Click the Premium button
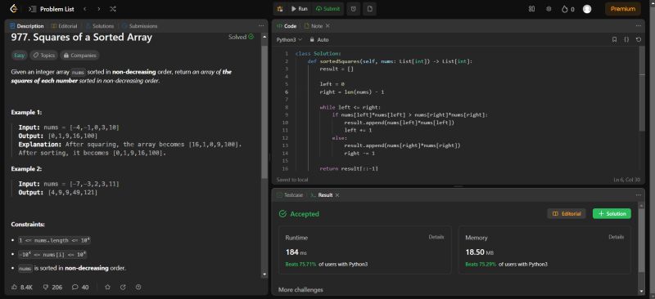Image resolution: width=655 pixels, height=299 pixels. pyautogui.click(x=623, y=9)
